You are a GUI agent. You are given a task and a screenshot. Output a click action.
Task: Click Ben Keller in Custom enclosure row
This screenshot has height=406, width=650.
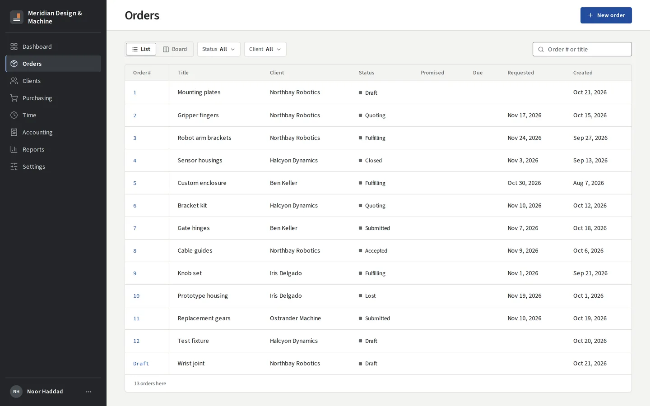[x=283, y=183]
